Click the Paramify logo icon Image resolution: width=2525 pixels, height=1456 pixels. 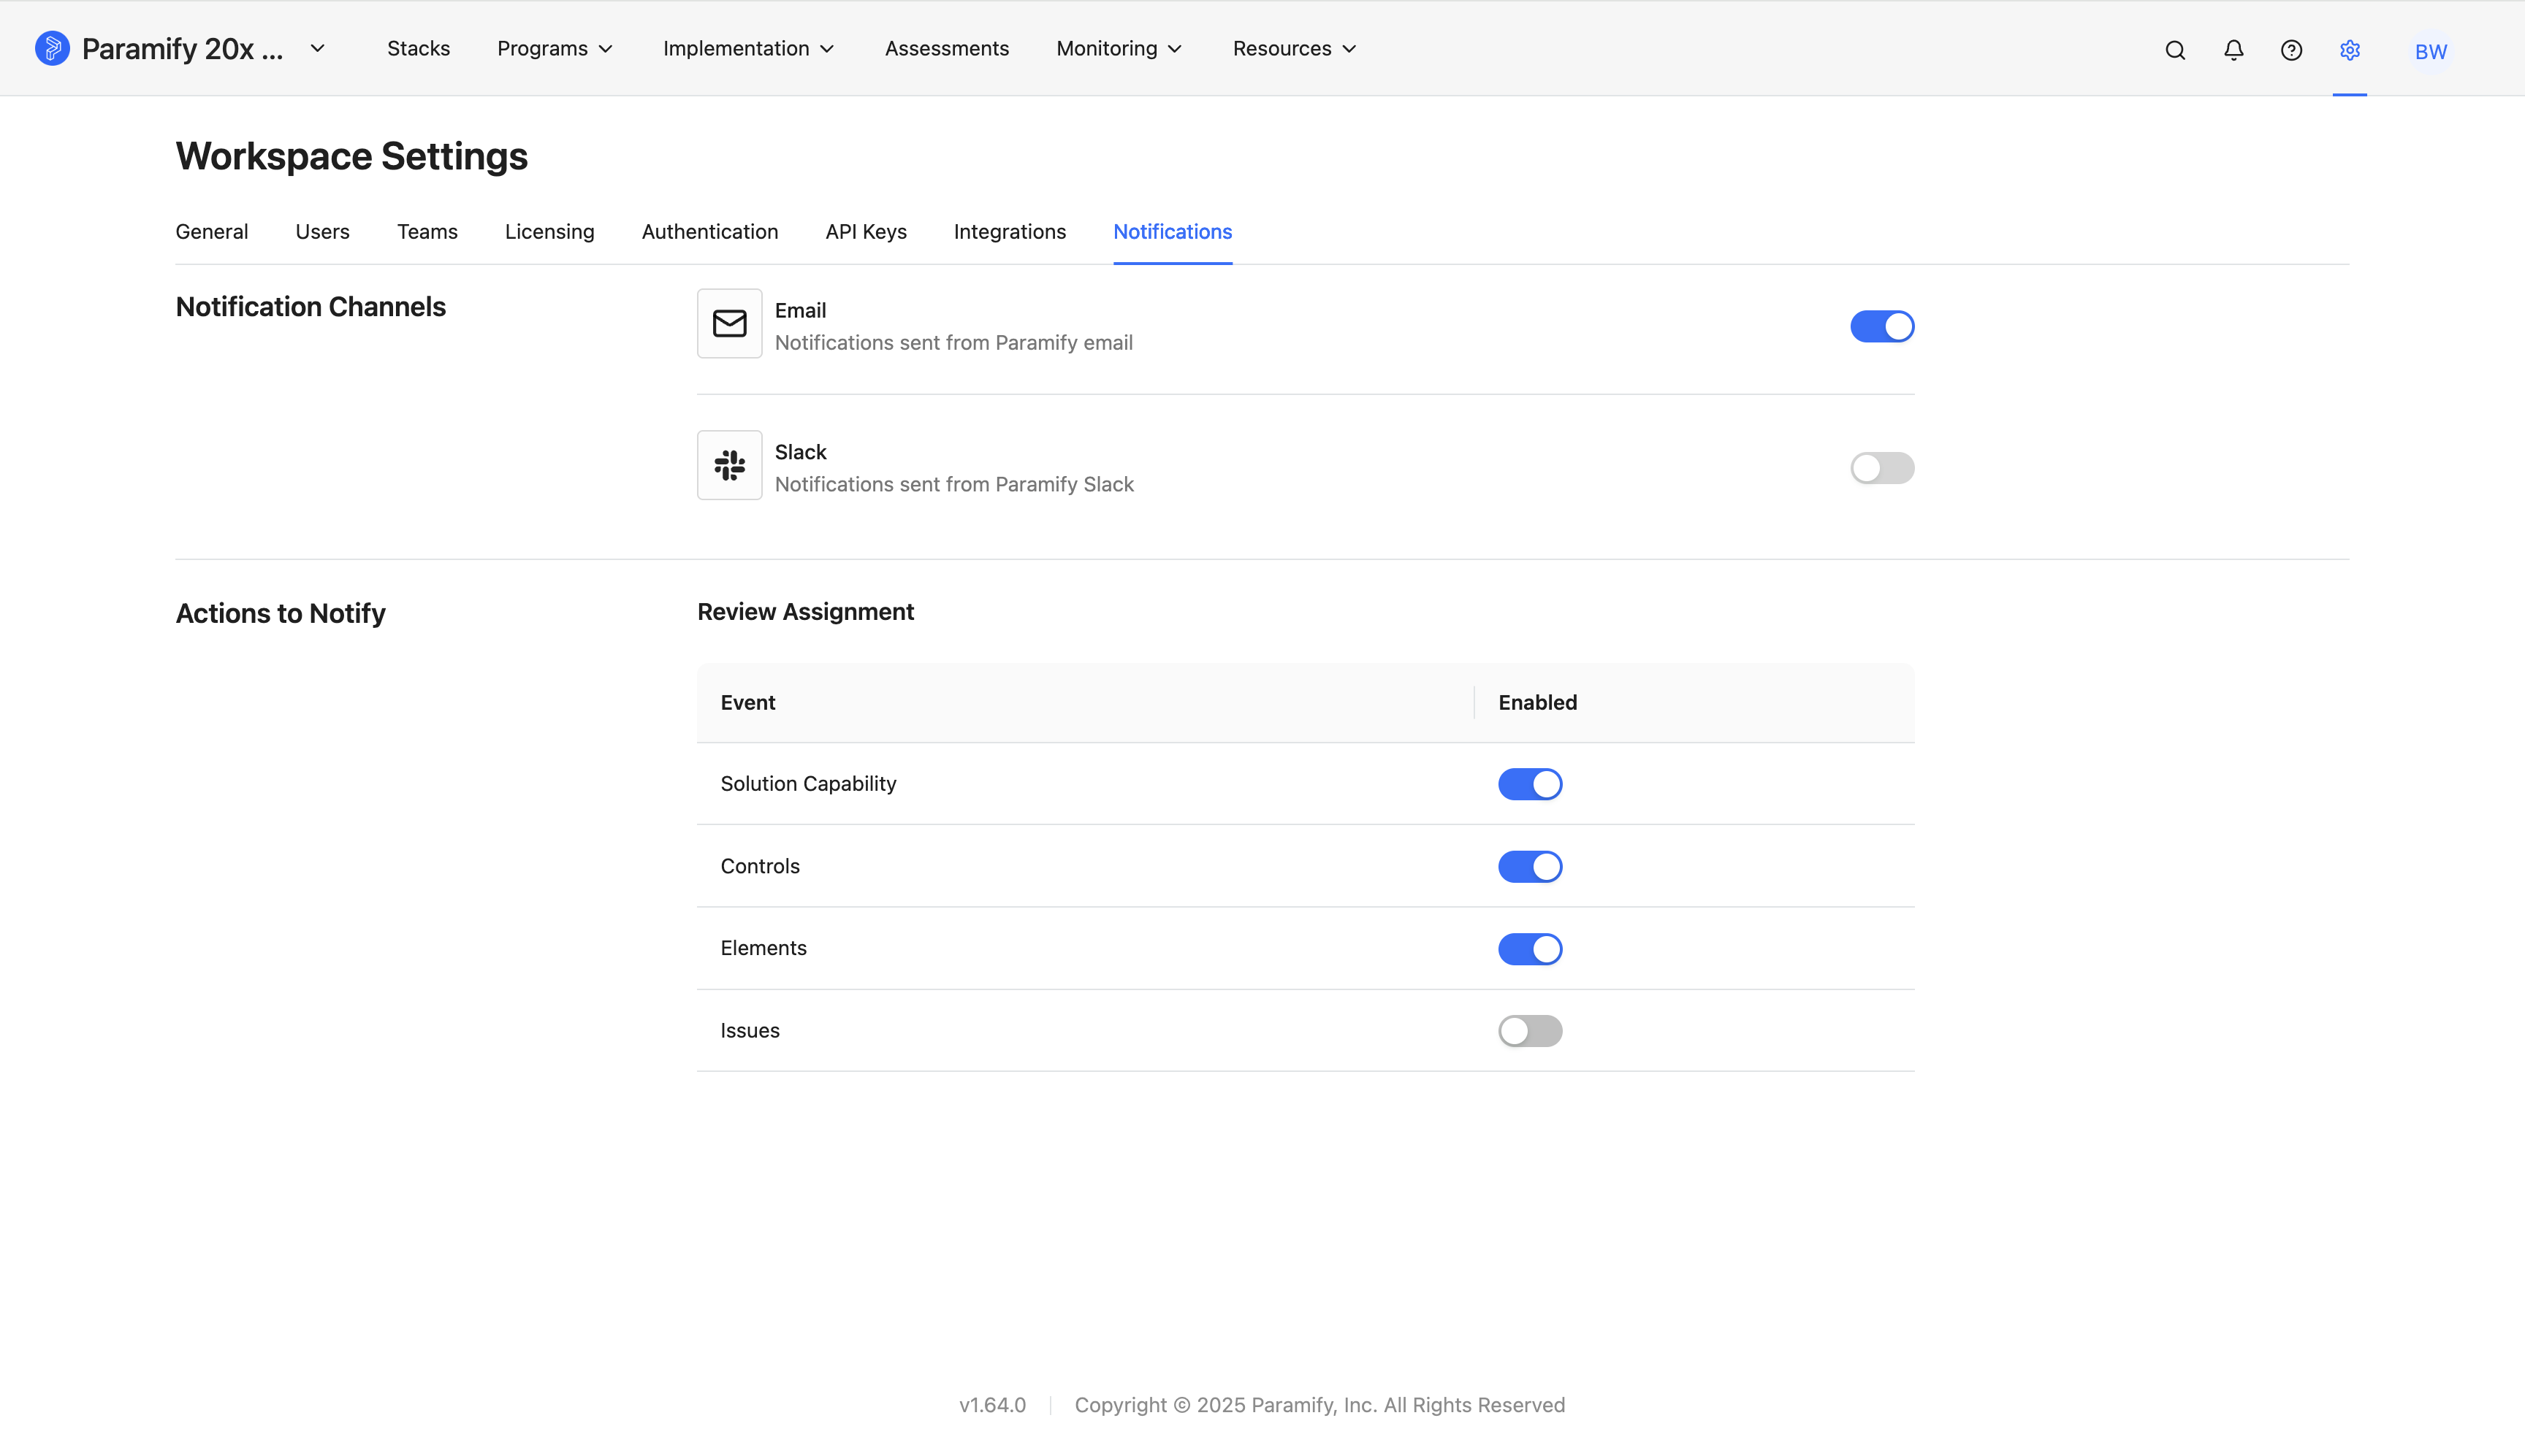click(52, 48)
